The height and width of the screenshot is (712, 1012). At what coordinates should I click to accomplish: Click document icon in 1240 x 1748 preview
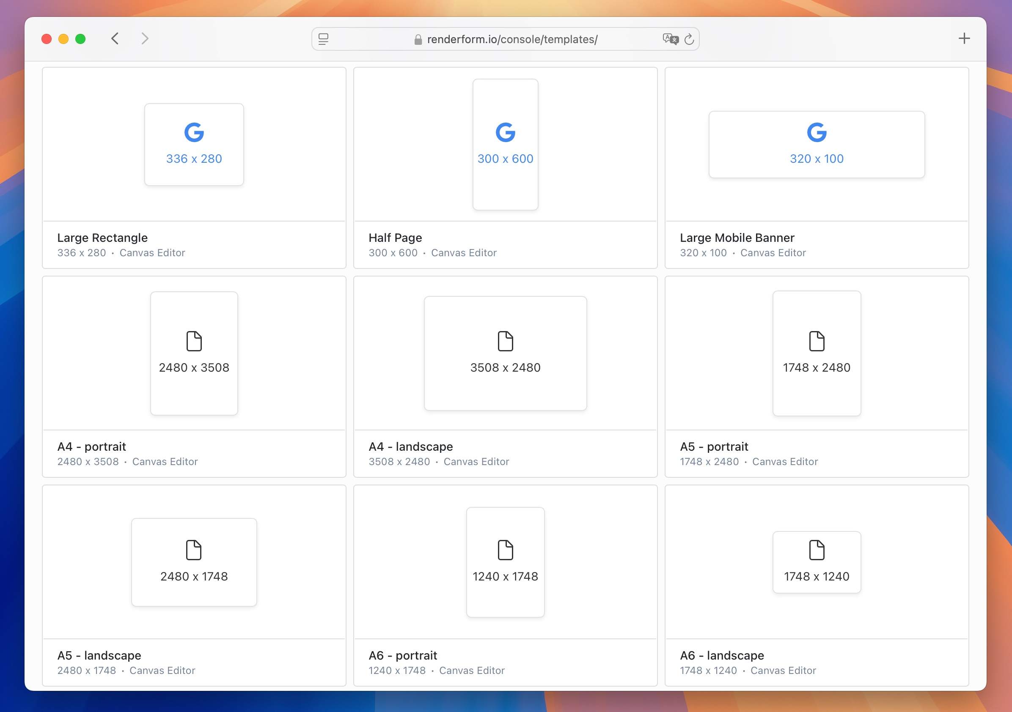505,550
